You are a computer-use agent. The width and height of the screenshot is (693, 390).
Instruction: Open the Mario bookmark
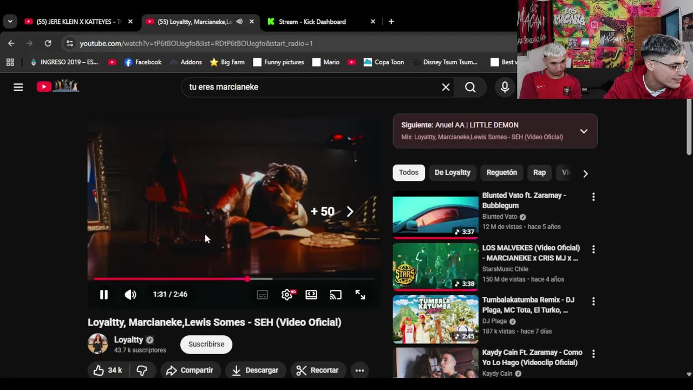[x=326, y=62]
